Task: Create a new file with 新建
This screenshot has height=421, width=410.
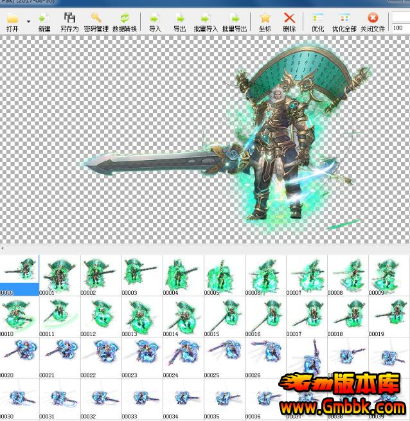Action: (44, 22)
